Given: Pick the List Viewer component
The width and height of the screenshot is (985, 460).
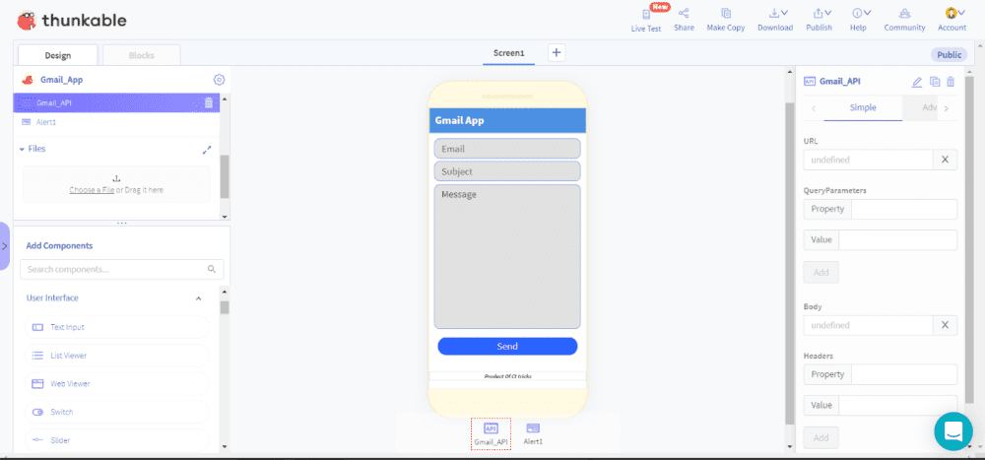Looking at the screenshot, I should 117,355.
